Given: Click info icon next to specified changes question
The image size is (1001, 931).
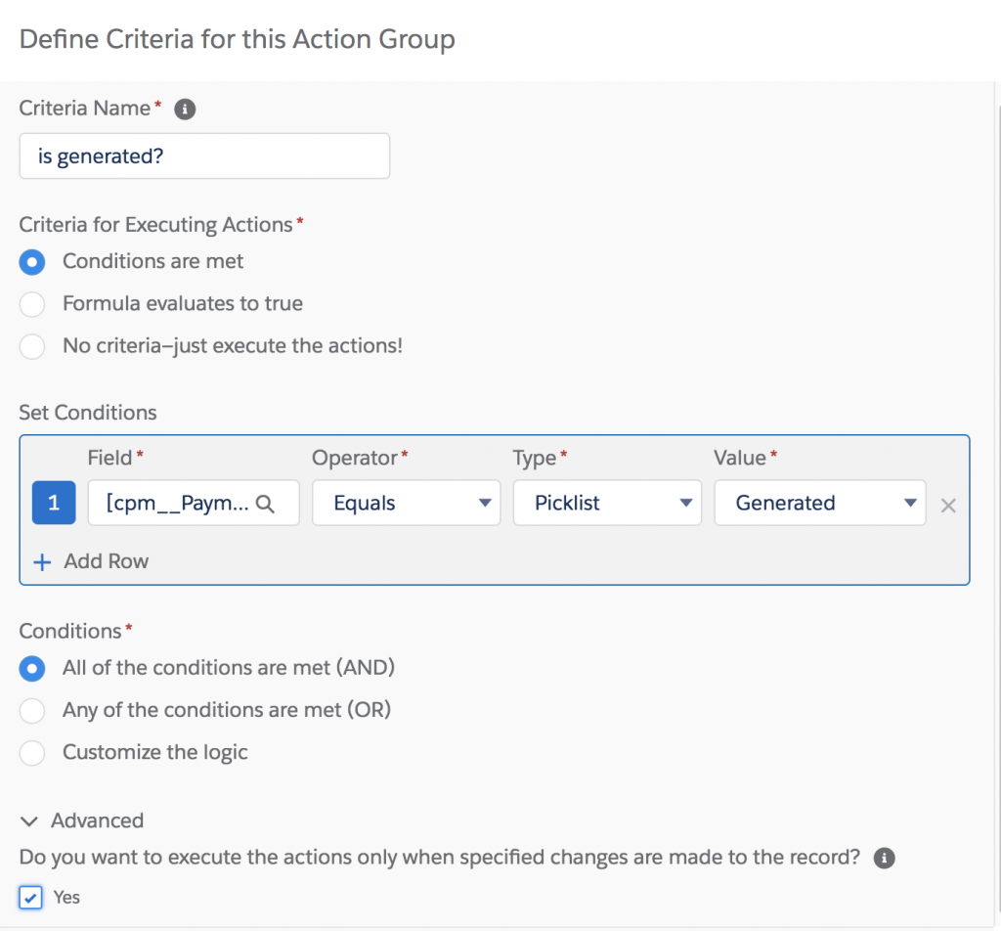Looking at the screenshot, I should 884,859.
